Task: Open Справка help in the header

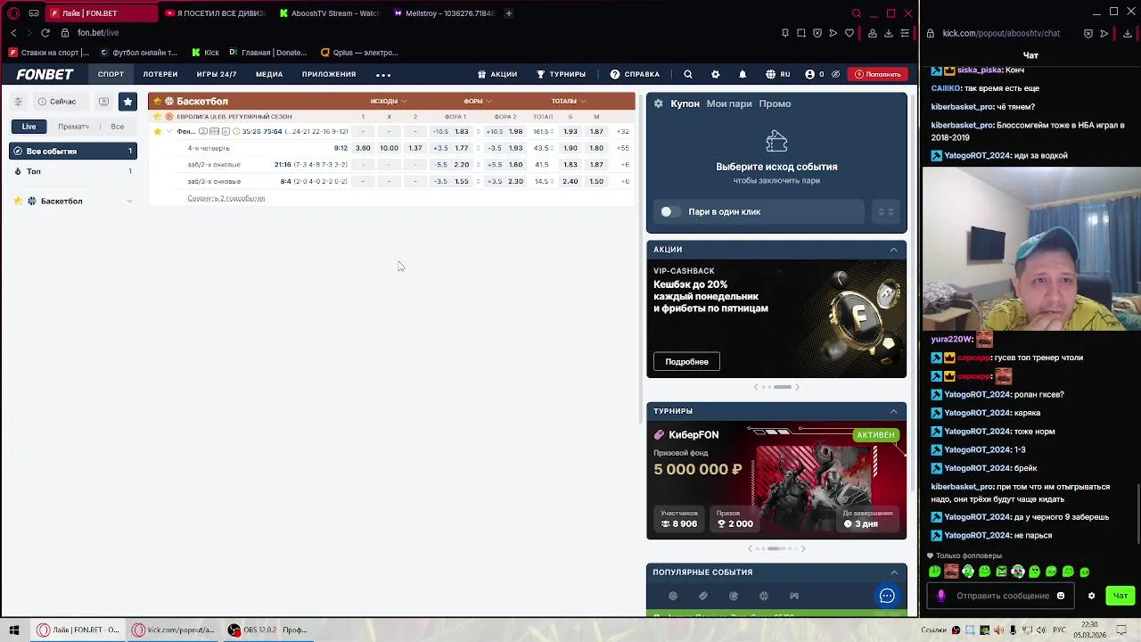Action: [635, 75]
